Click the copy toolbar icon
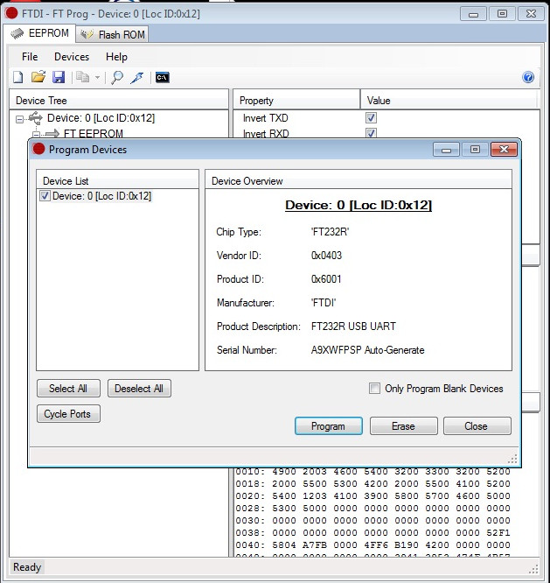 coord(82,77)
